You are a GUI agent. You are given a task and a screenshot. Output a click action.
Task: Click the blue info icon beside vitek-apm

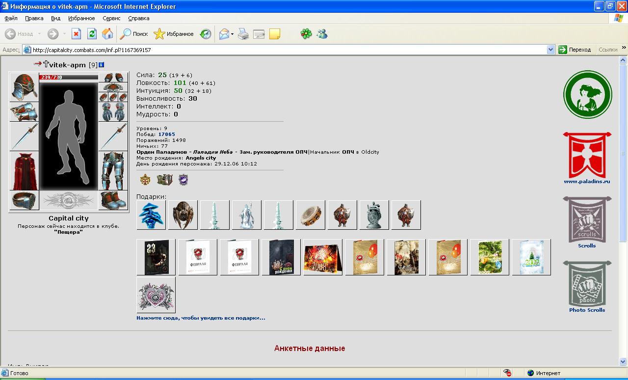click(x=101, y=64)
